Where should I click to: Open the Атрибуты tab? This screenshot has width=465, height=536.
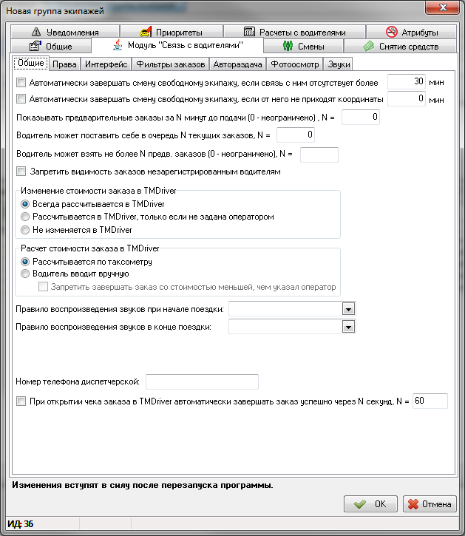pyautogui.click(x=412, y=32)
